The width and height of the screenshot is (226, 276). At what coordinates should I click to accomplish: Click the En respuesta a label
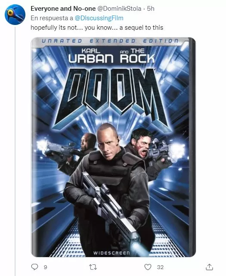tap(52, 18)
